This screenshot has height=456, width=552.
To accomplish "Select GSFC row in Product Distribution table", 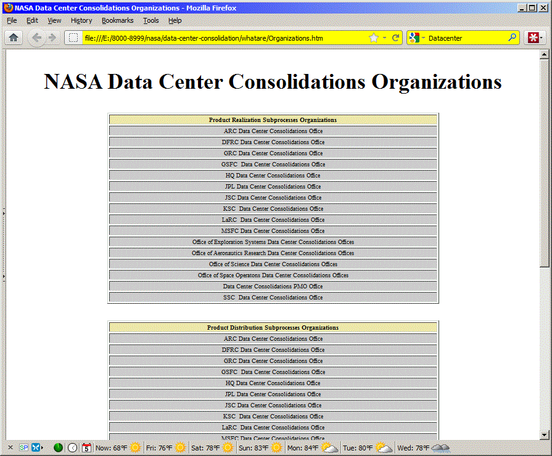I will pos(273,372).
